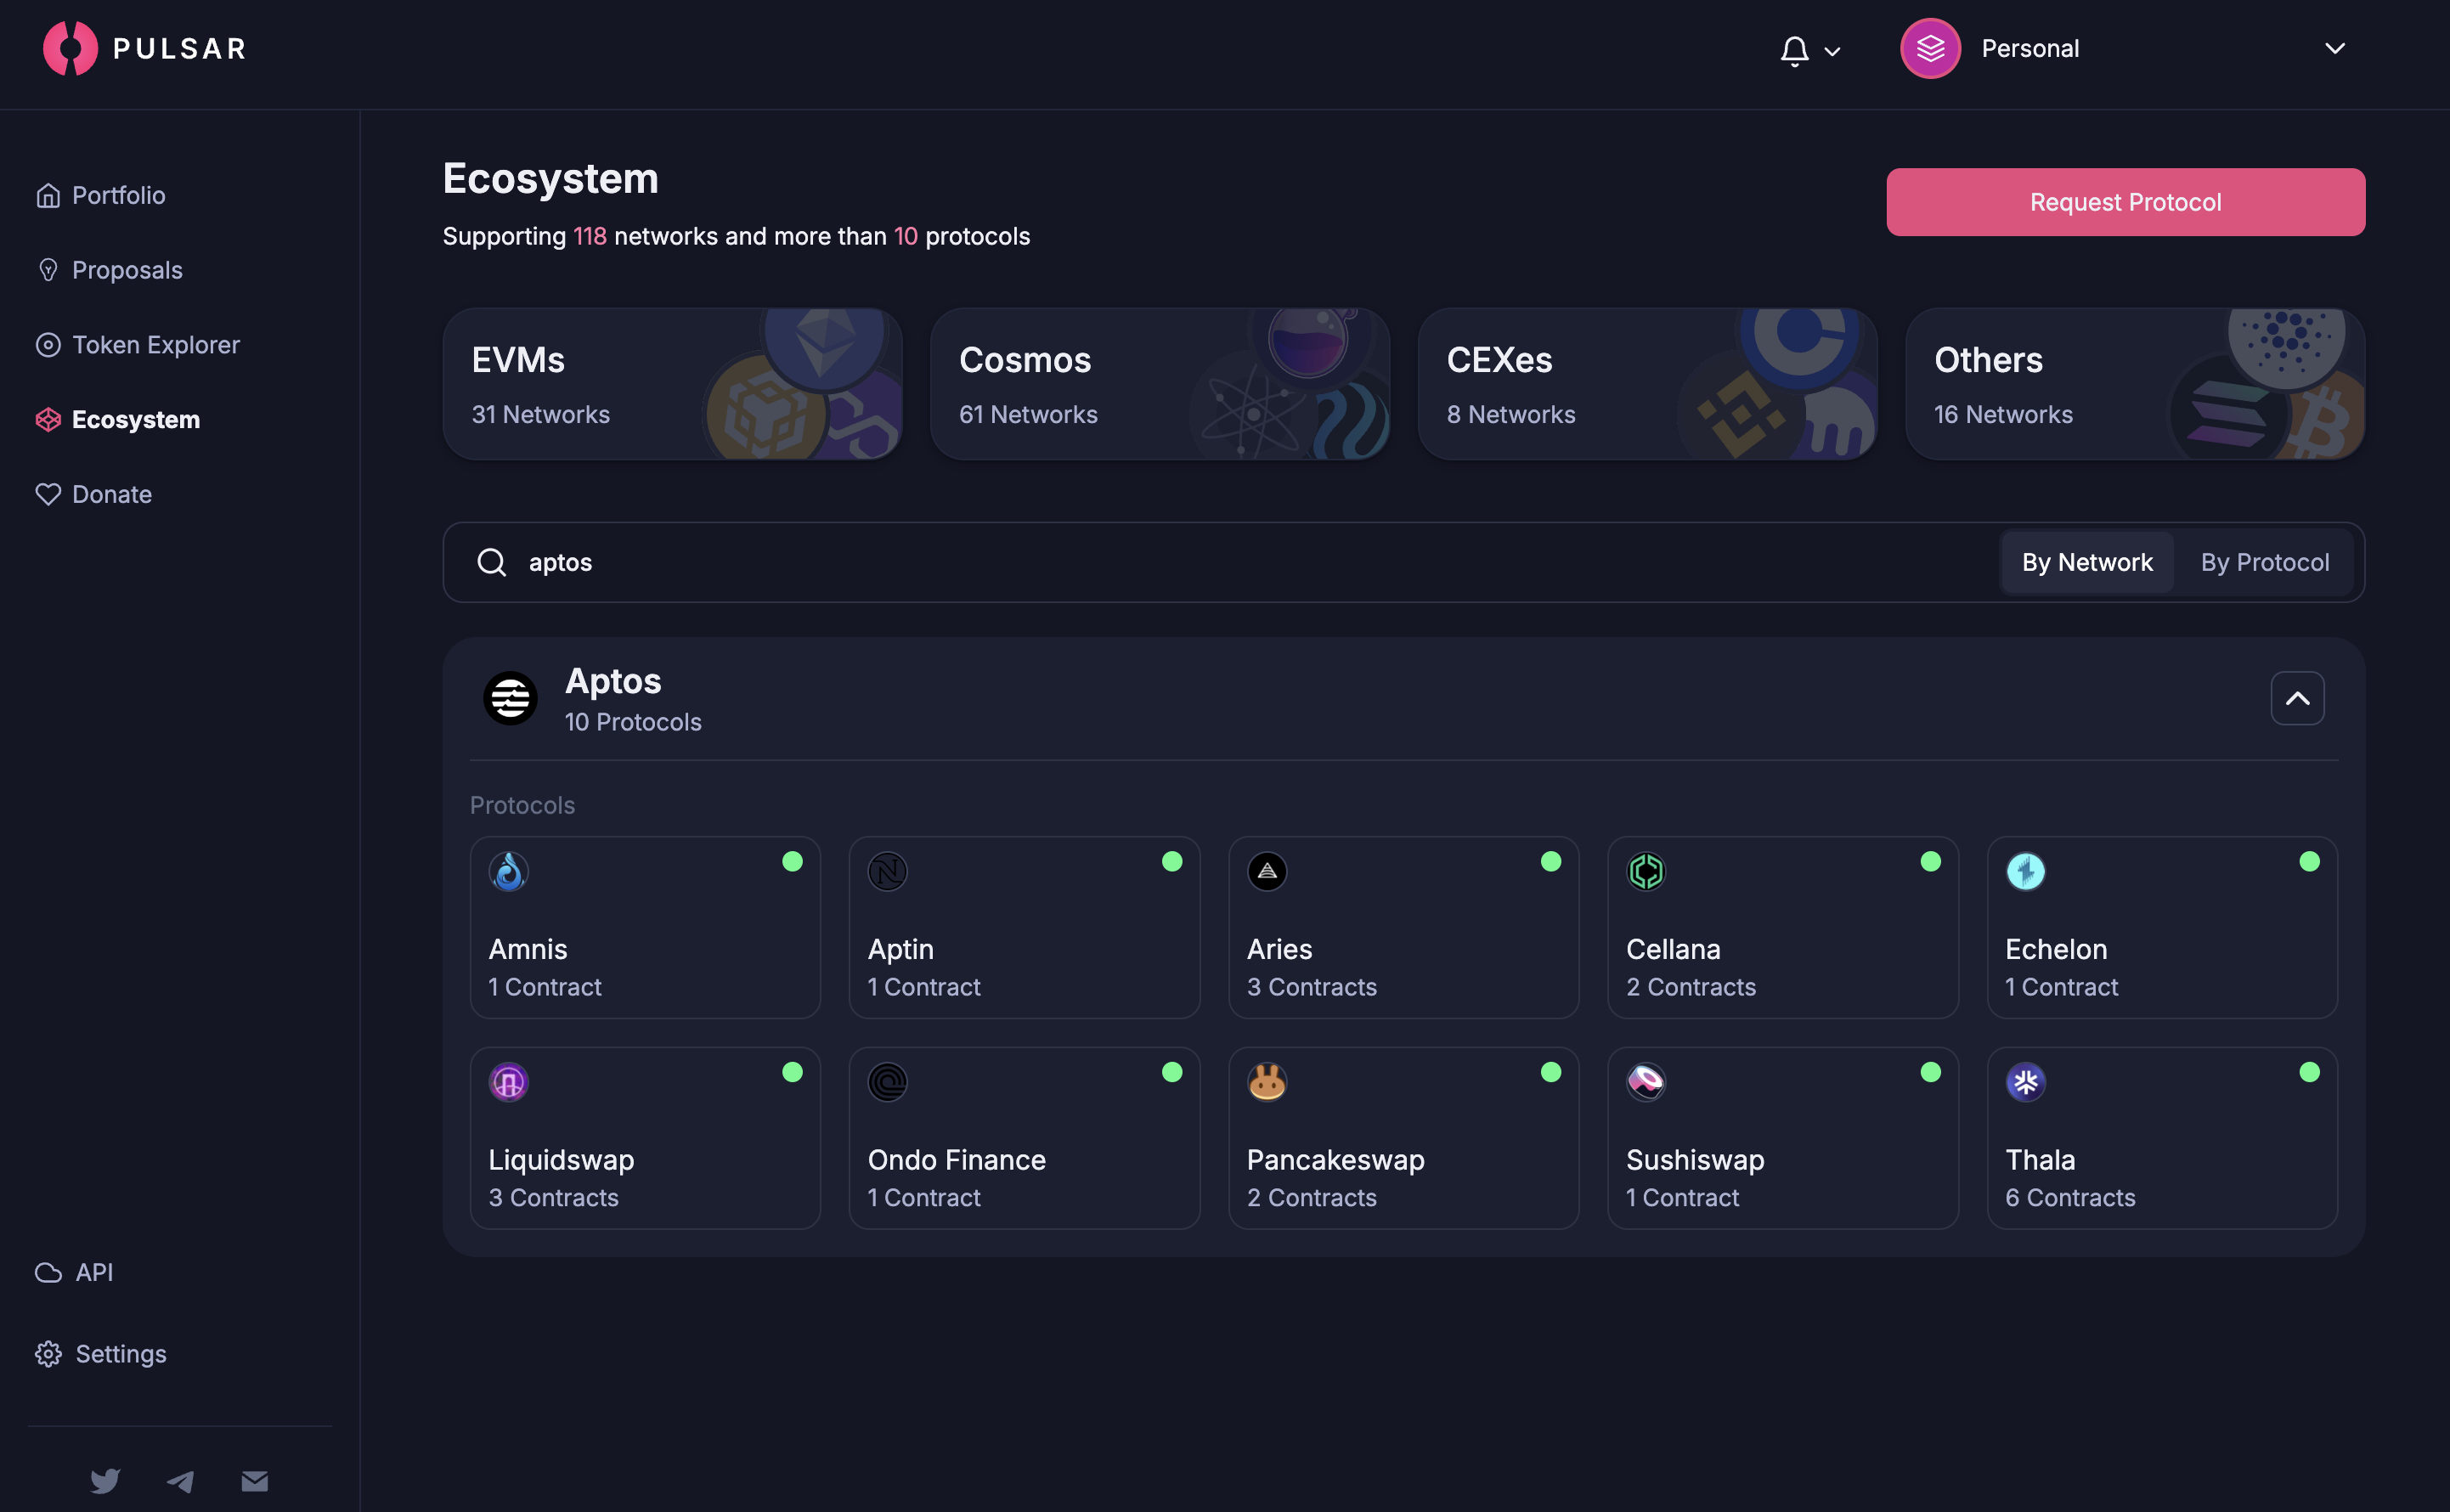Open the notifications dropdown chevron
The height and width of the screenshot is (1512, 2450).
(1832, 52)
